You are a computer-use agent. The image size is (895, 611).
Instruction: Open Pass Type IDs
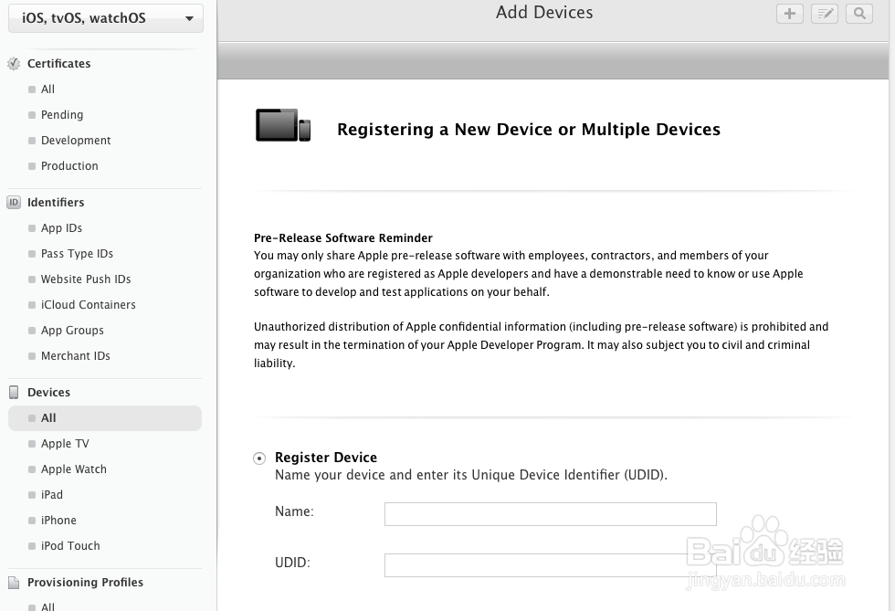tap(77, 254)
